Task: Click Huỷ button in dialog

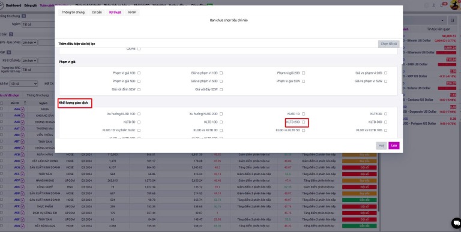Action: [x=381, y=145]
